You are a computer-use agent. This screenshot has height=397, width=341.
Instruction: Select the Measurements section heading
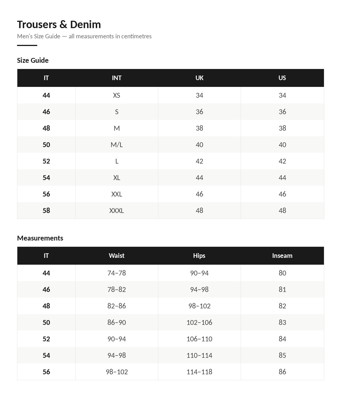coord(40,238)
